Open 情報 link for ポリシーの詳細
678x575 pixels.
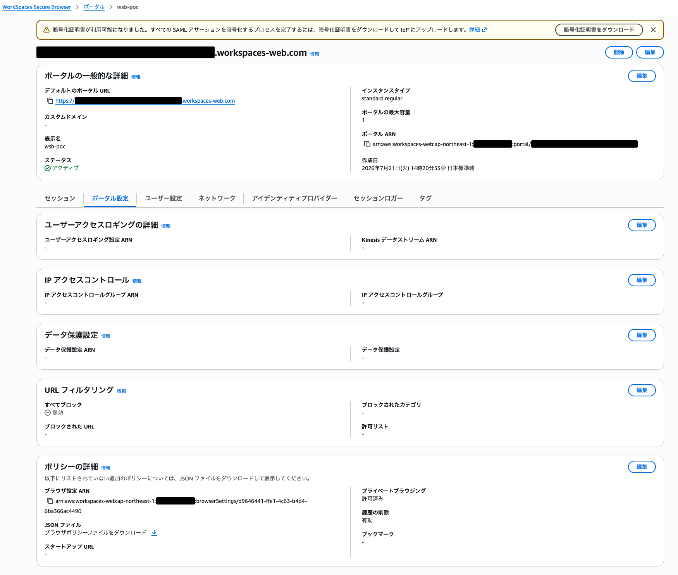coord(106,468)
